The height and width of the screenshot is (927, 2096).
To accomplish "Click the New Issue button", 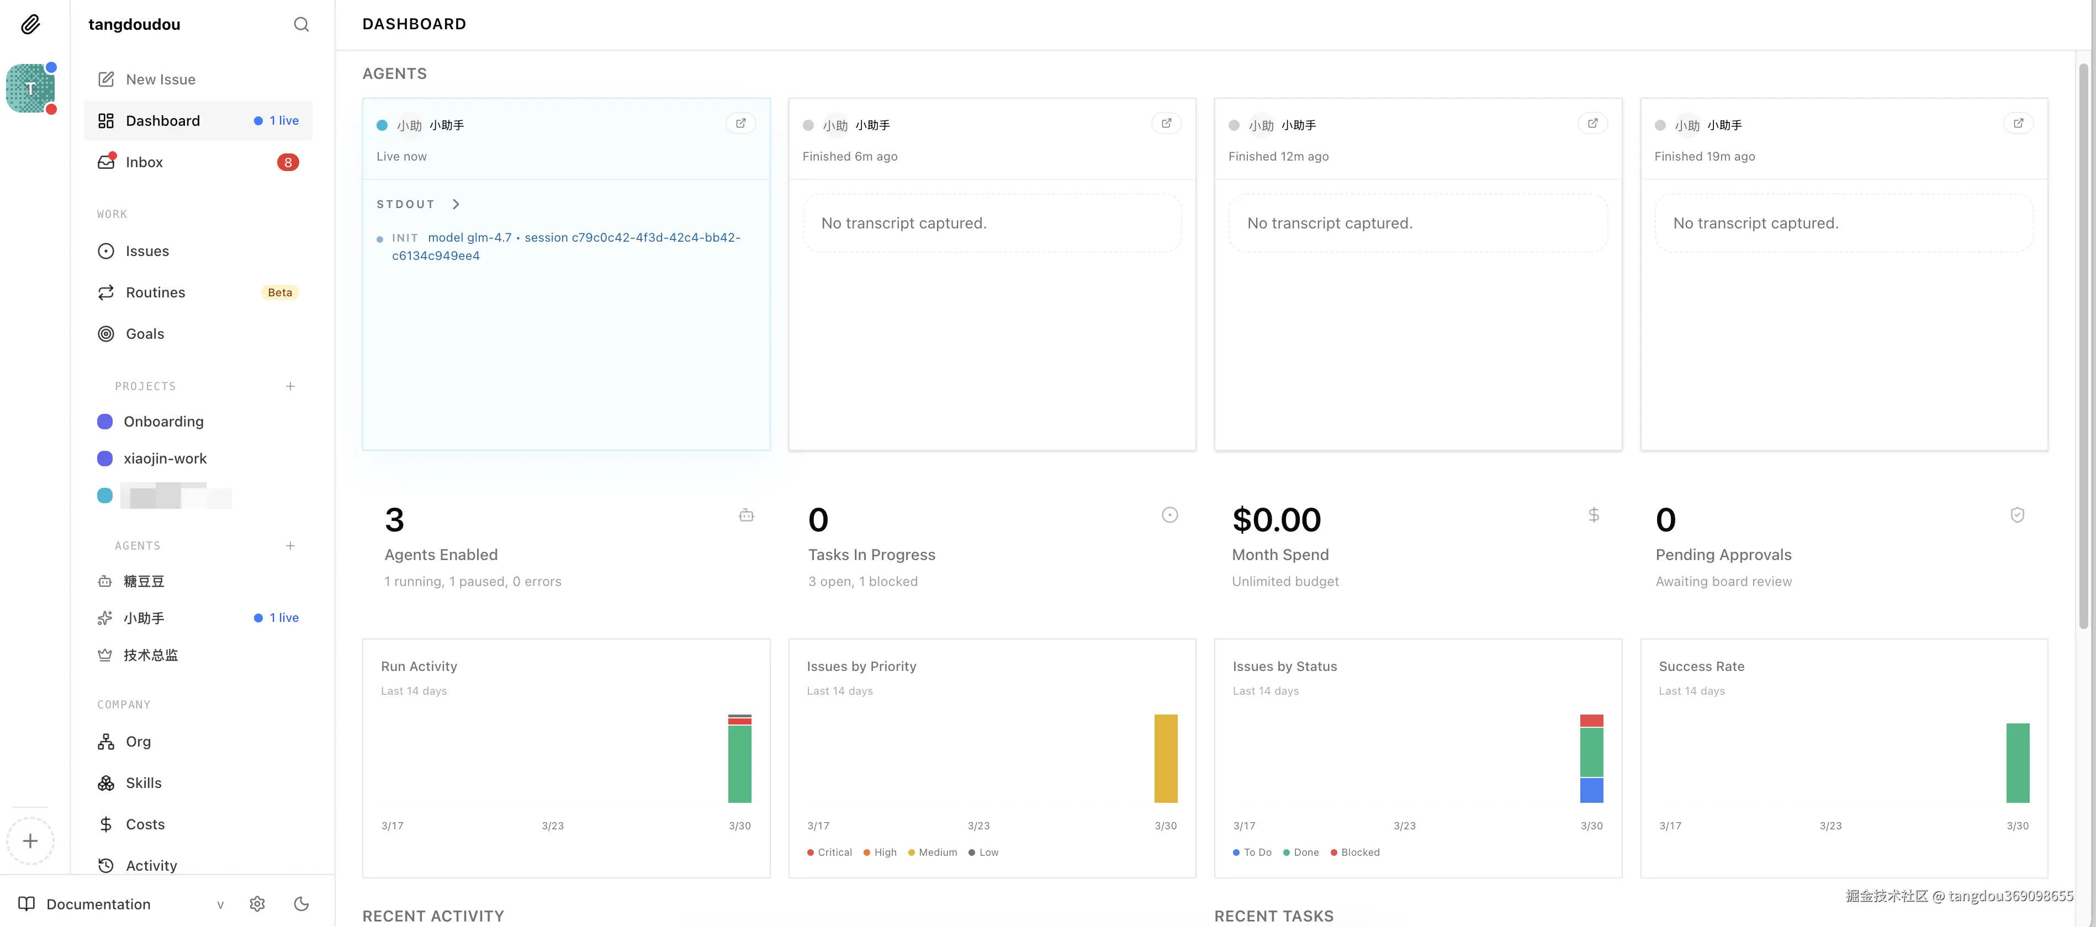I will (160, 79).
